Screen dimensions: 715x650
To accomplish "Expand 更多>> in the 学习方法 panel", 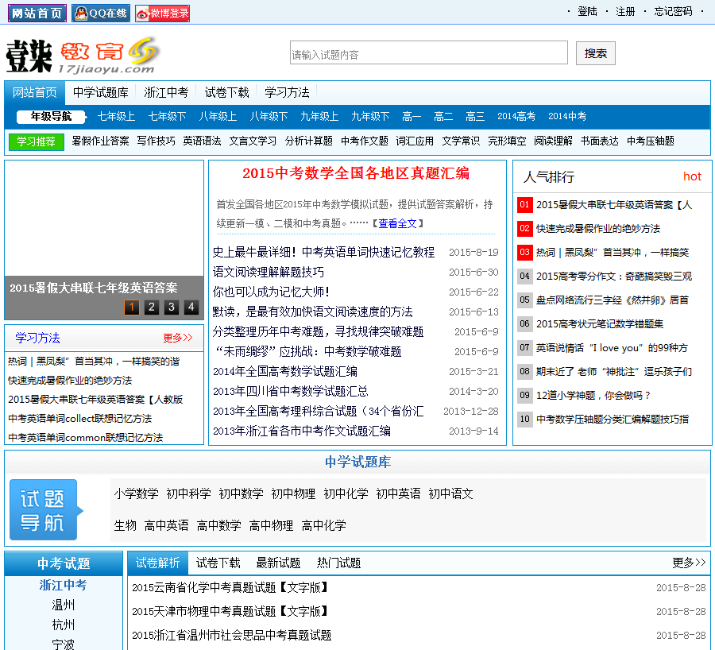I will pyautogui.click(x=178, y=338).
